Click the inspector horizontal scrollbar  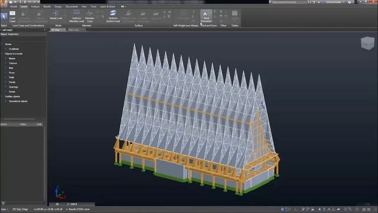click(19, 119)
